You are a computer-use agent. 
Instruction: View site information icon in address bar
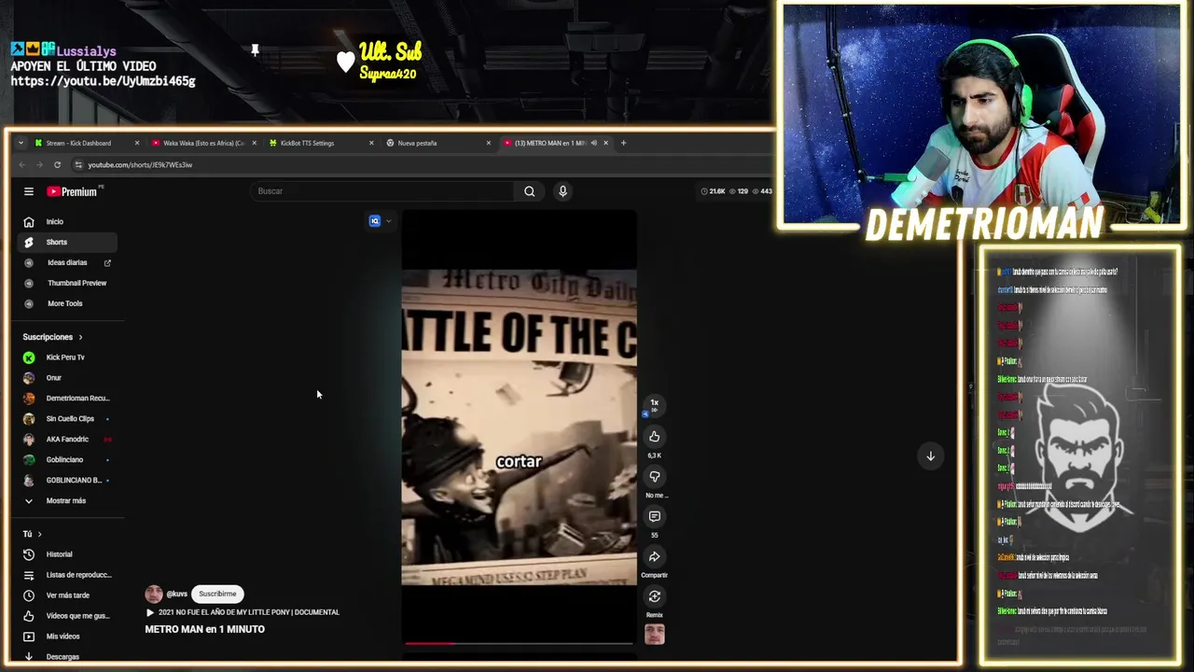click(x=77, y=165)
